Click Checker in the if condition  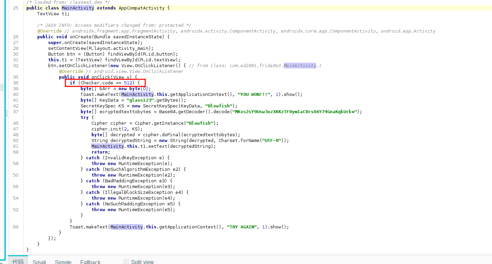[x=91, y=83]
